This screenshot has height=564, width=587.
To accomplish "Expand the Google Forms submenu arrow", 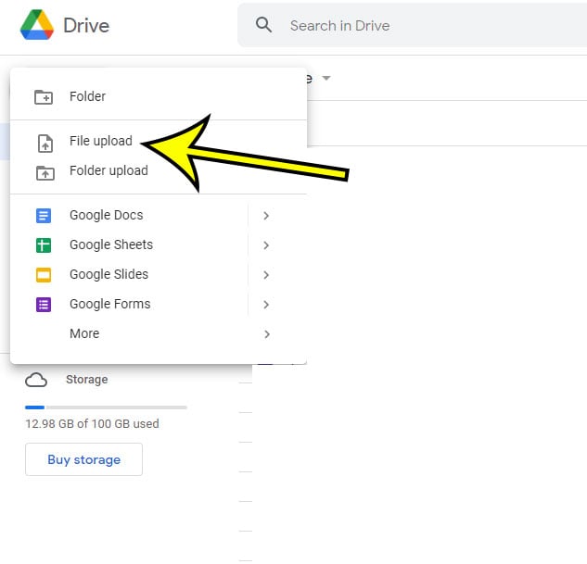I will pyautogui.click(x=266, y=305).
